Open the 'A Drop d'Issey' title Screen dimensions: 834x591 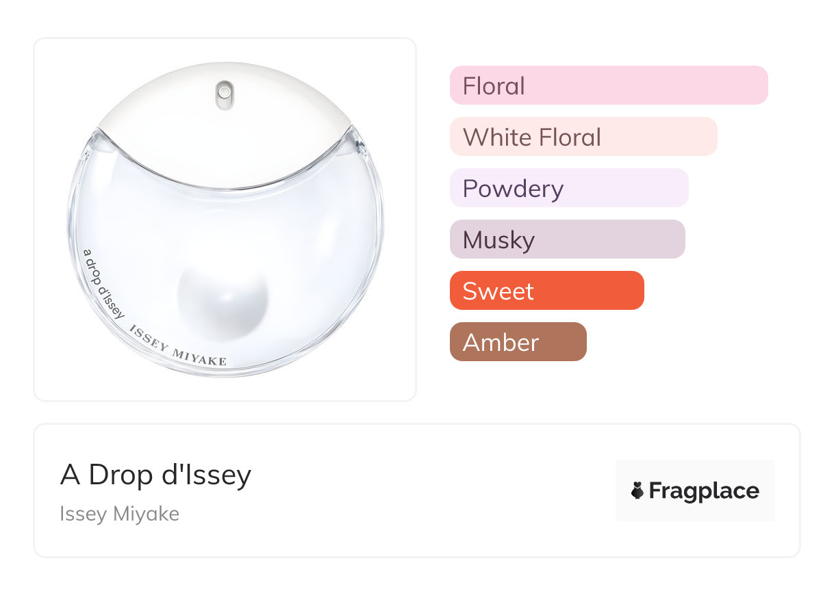[x=155, y=475]
